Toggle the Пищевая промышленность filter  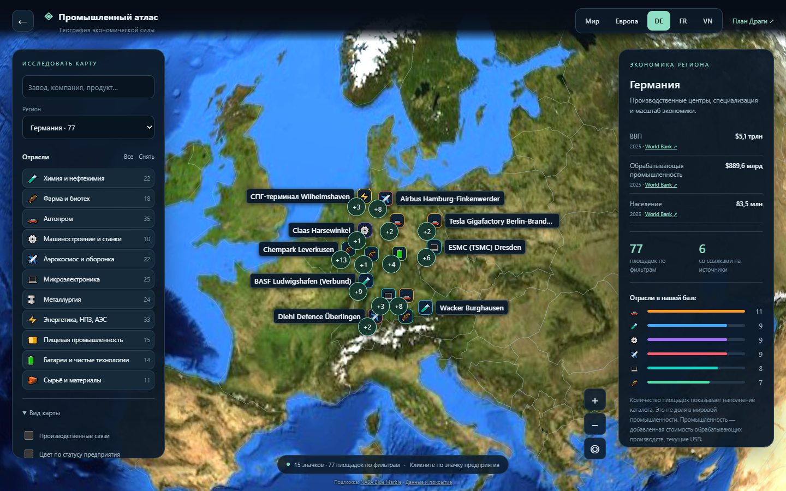(88, 340)
